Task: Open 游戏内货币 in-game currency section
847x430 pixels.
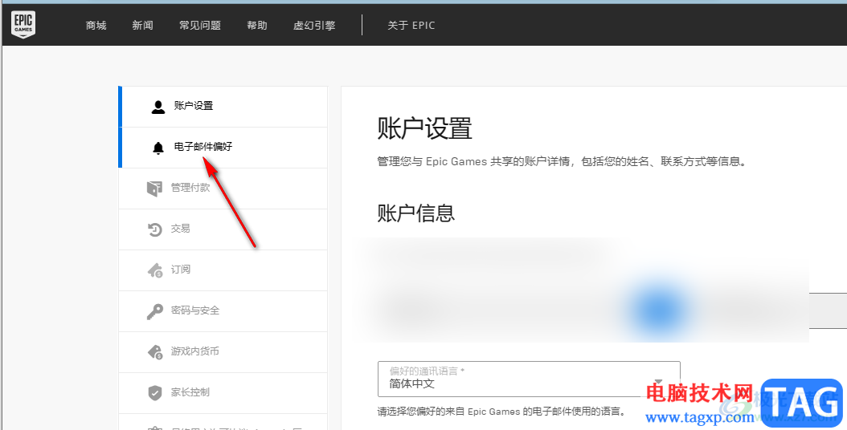Action: [223, 352]
